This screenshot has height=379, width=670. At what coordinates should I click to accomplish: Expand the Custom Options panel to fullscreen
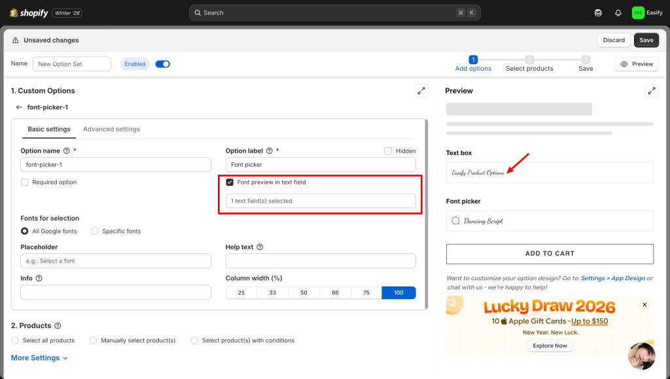421,91
